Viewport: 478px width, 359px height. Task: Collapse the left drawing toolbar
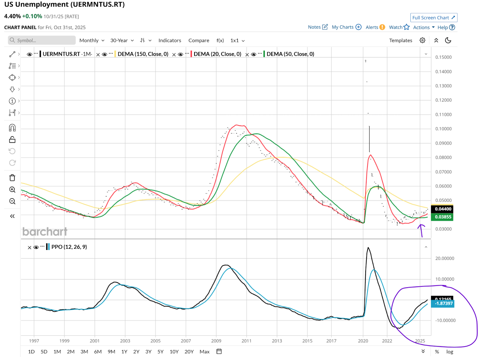click(12, 216)
